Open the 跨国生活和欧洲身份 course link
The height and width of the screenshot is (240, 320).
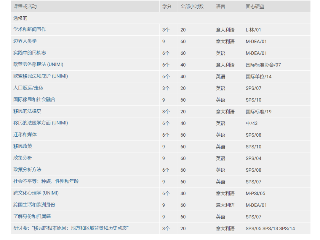click(x=34, y=205)
